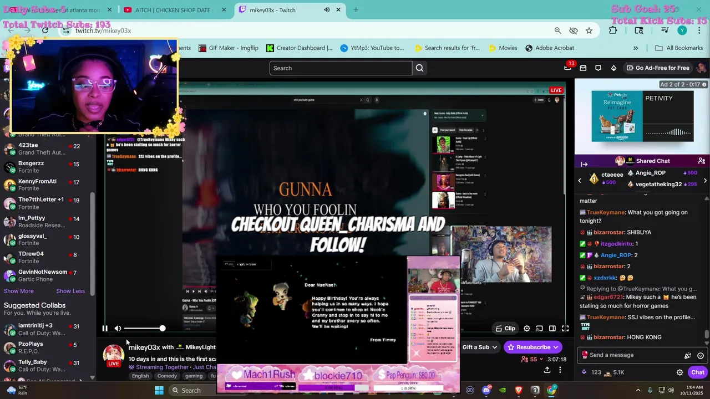
Task: Click the Twitch Search input field
Action: pos(341,68)
